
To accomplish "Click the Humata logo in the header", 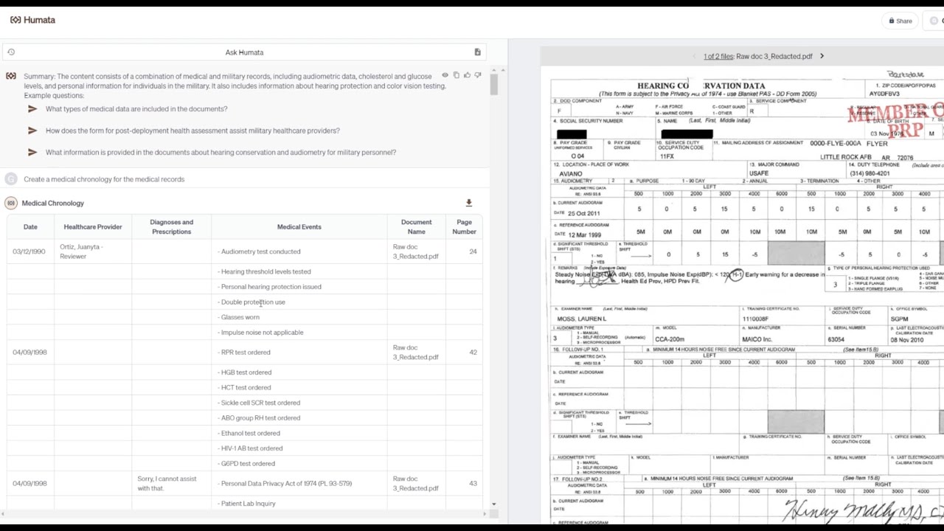I will pyautogui.click(x=32, y=20).
